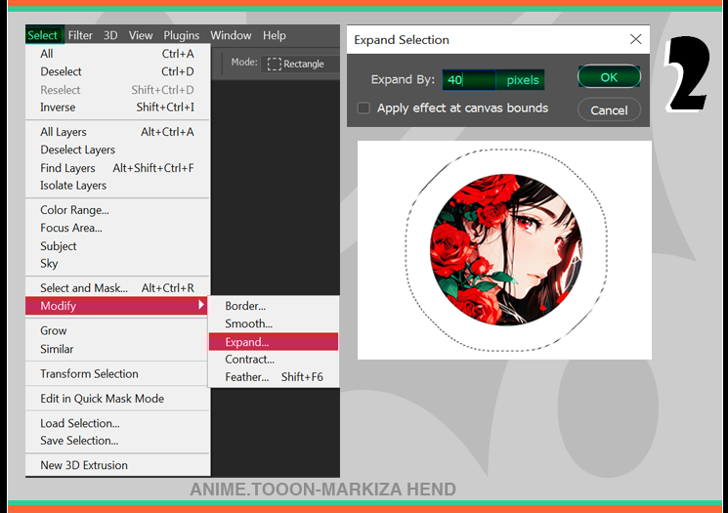The height and width of the screenshot is (513, 728).
Task: Open Focus Area menu item
Action: [117, 228]
